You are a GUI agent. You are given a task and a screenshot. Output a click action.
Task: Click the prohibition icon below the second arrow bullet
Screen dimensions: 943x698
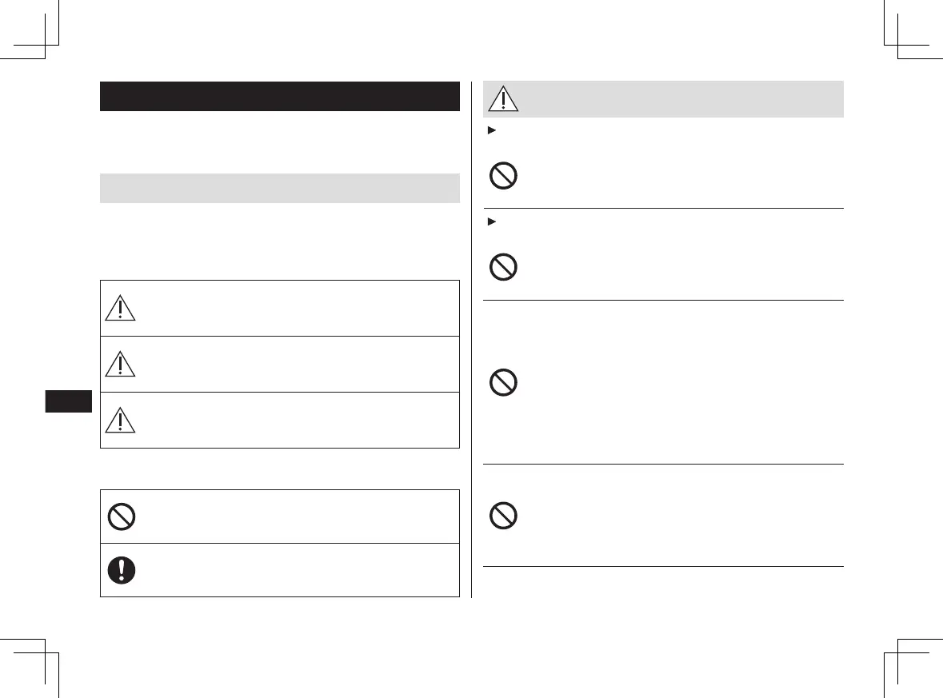502,266
